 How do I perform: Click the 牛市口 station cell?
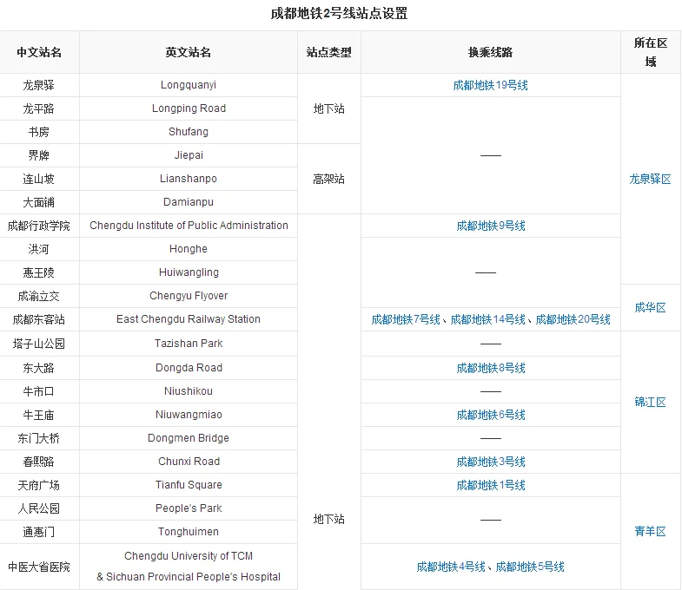click(x=39, y=392)
